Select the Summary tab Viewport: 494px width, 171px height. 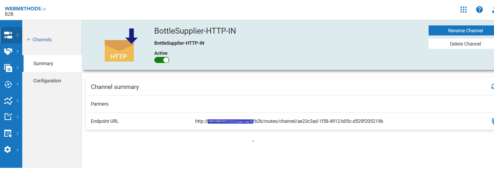pyautogui.click(x=52, y=64)
